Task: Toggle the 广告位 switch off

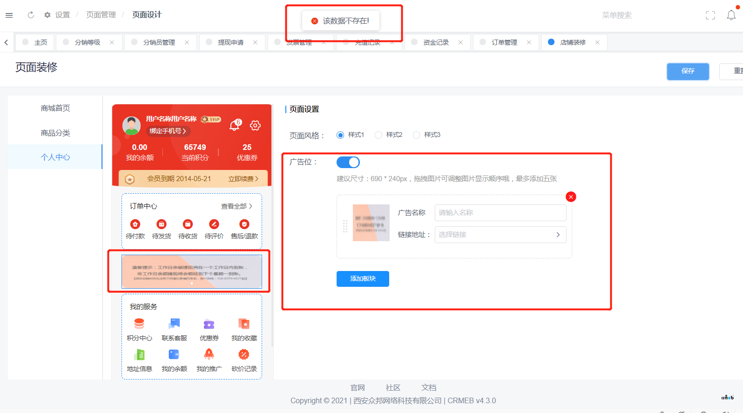Action: coord(348,162)
